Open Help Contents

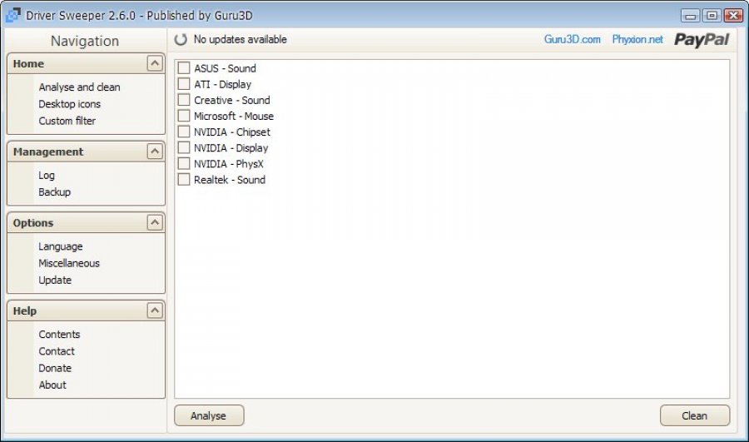coord(59,335)
